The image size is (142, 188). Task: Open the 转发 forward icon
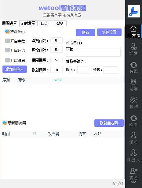134,65
